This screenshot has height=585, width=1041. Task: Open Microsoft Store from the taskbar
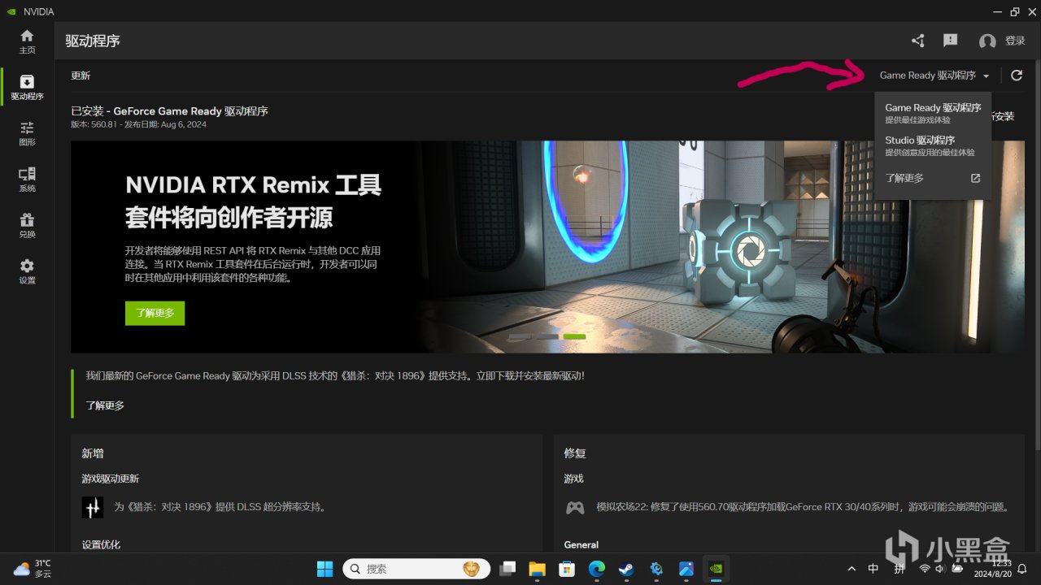tap(567, 569)
